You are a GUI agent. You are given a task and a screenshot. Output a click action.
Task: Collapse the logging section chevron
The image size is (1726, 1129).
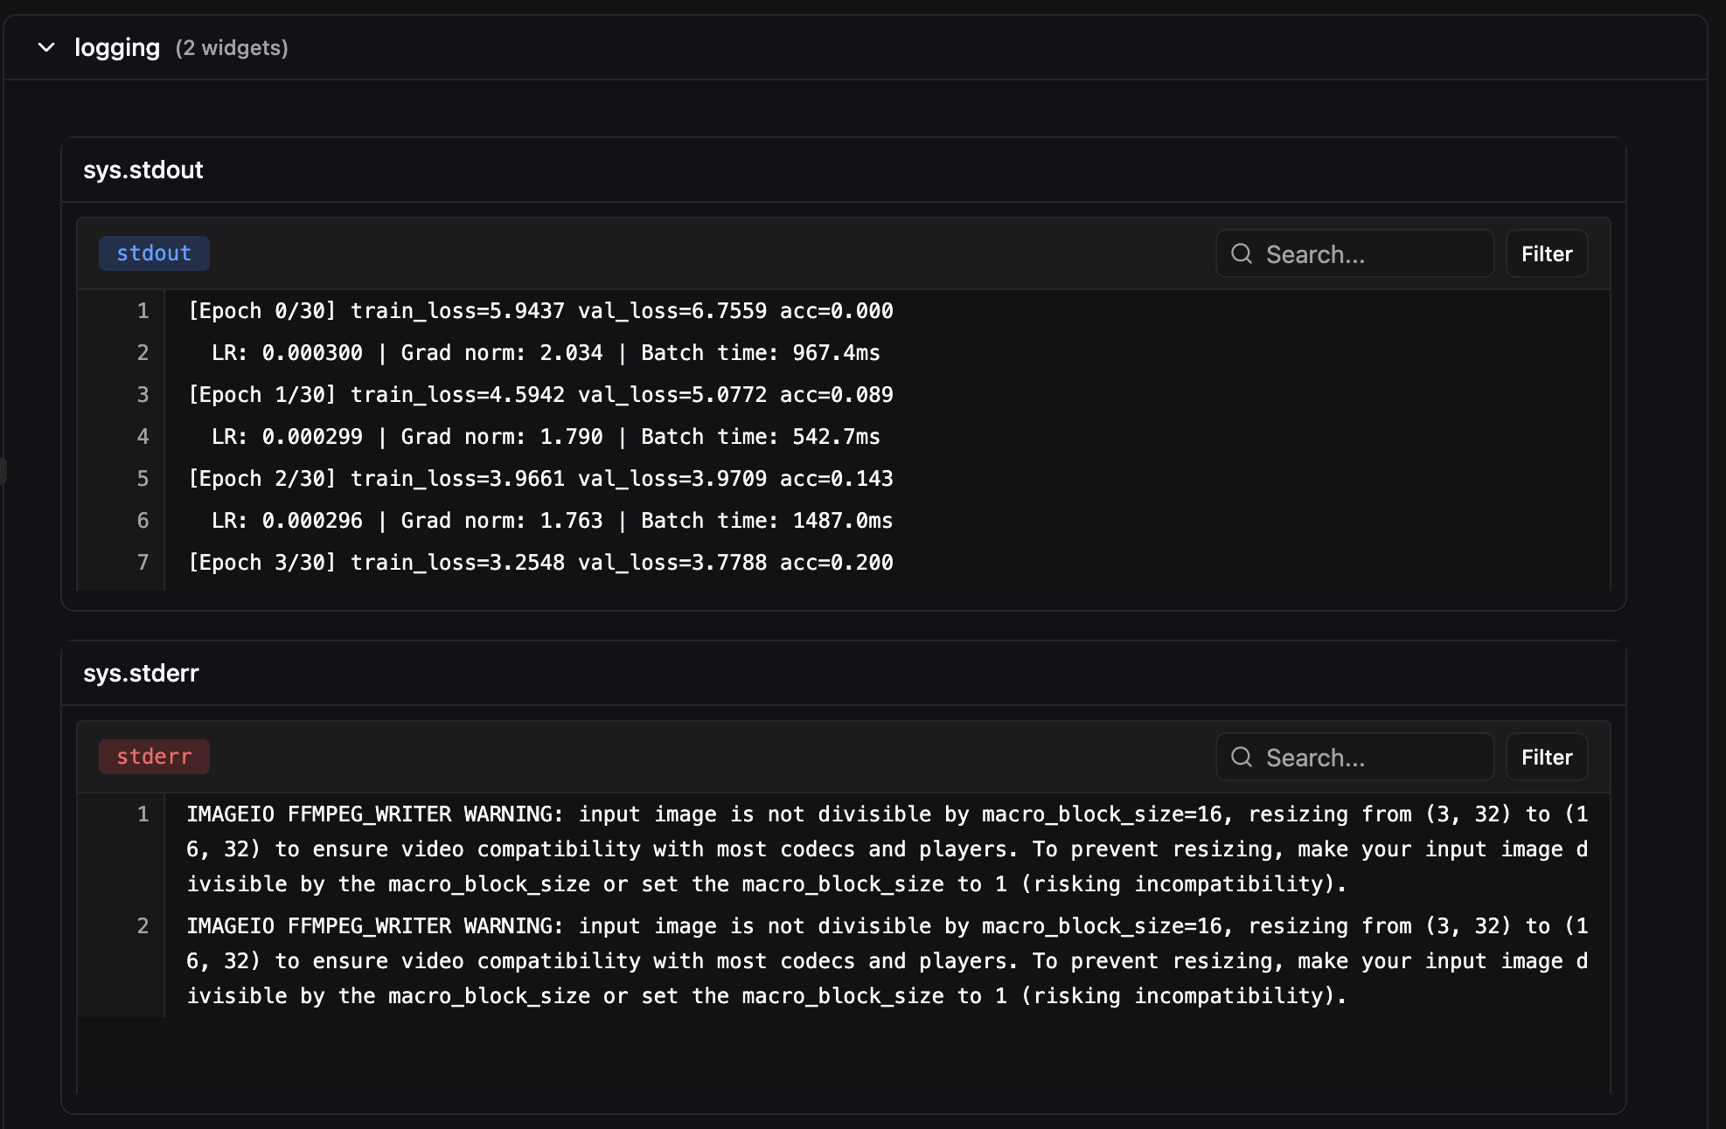(x=45, y=49)
